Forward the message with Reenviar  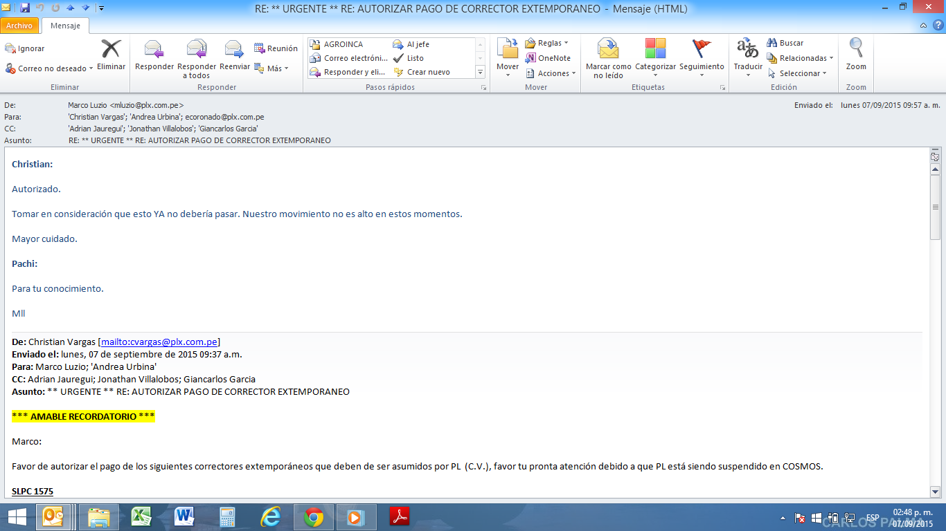tap(234, 50)
